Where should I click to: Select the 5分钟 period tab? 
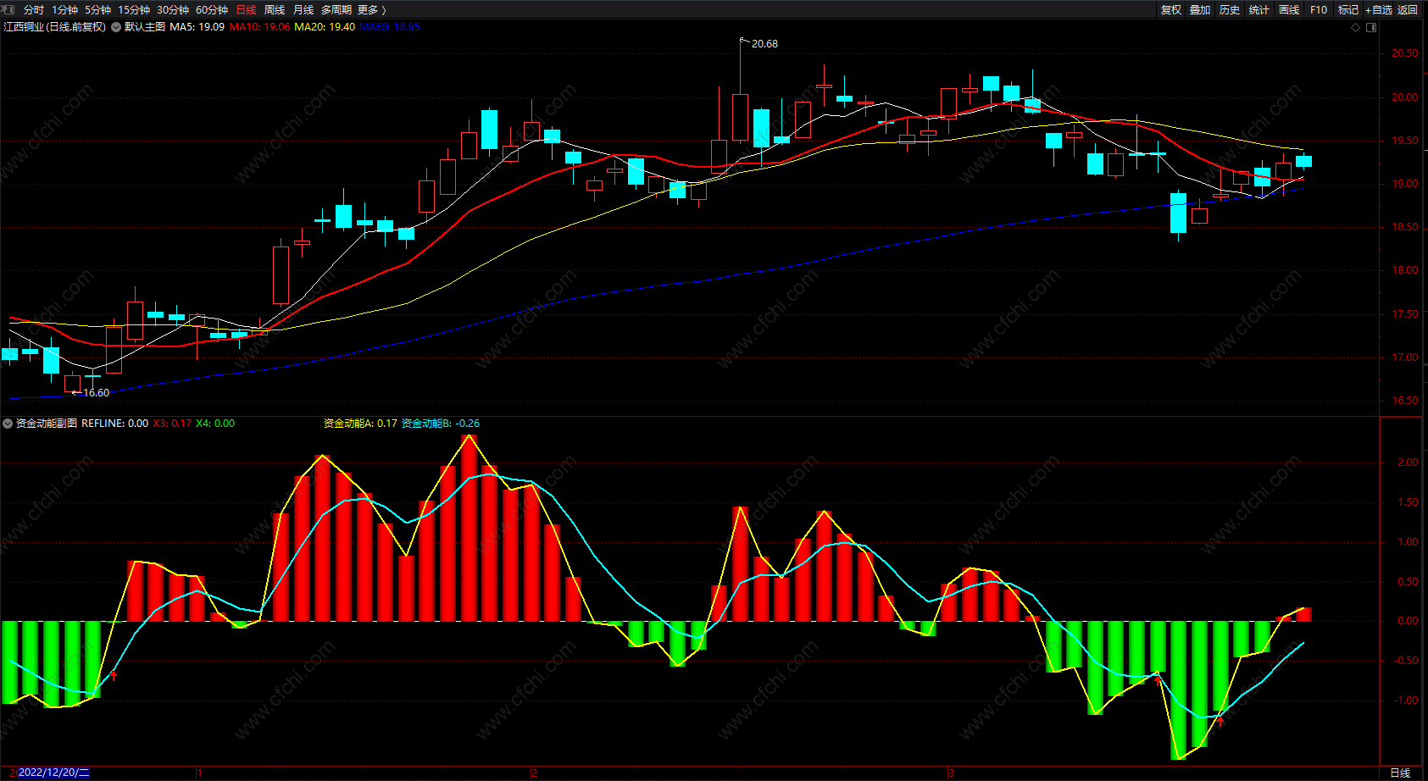[x=97, y=10]
